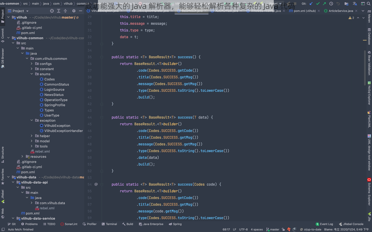
Task: Open Project panel settings gear
Action: pyautogui.click(x=74, y=11)
